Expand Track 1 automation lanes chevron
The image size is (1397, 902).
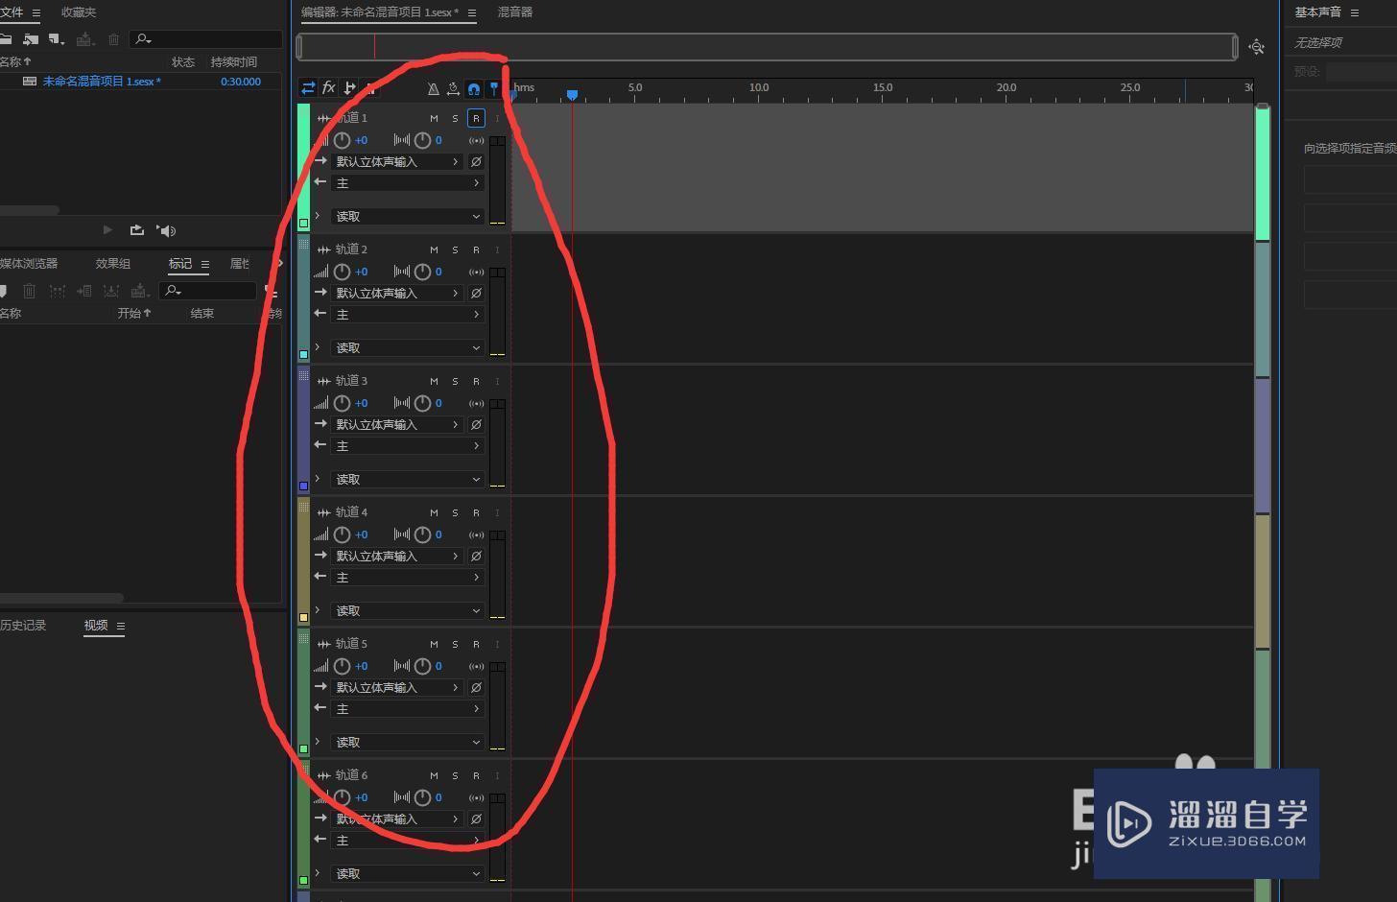(x=318, y=216)
